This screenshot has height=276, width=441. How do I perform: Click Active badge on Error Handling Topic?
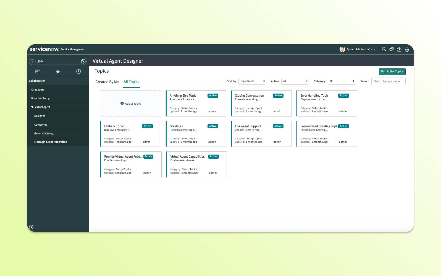(x=343, y=95)
